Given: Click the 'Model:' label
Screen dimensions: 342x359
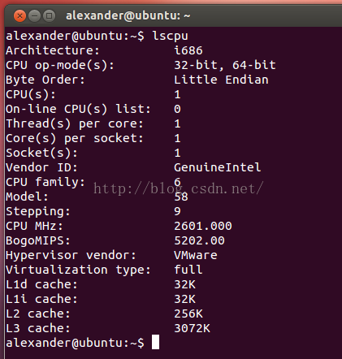Looking at the screenshot, I should 27,197.
